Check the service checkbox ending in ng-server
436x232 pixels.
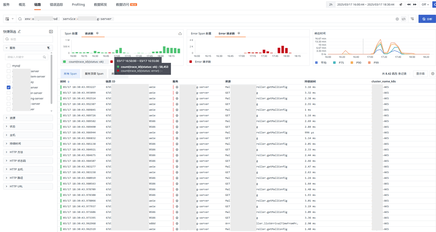9,98
